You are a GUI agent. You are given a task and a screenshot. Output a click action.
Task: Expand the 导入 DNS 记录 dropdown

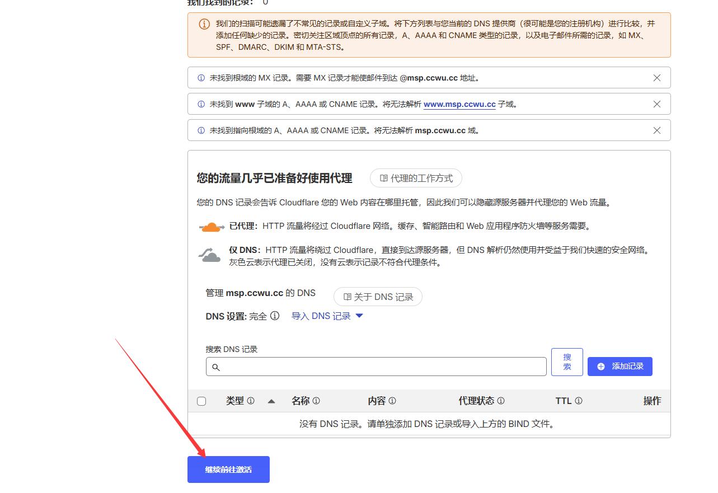pyautogui.click(x=327, y=316)
